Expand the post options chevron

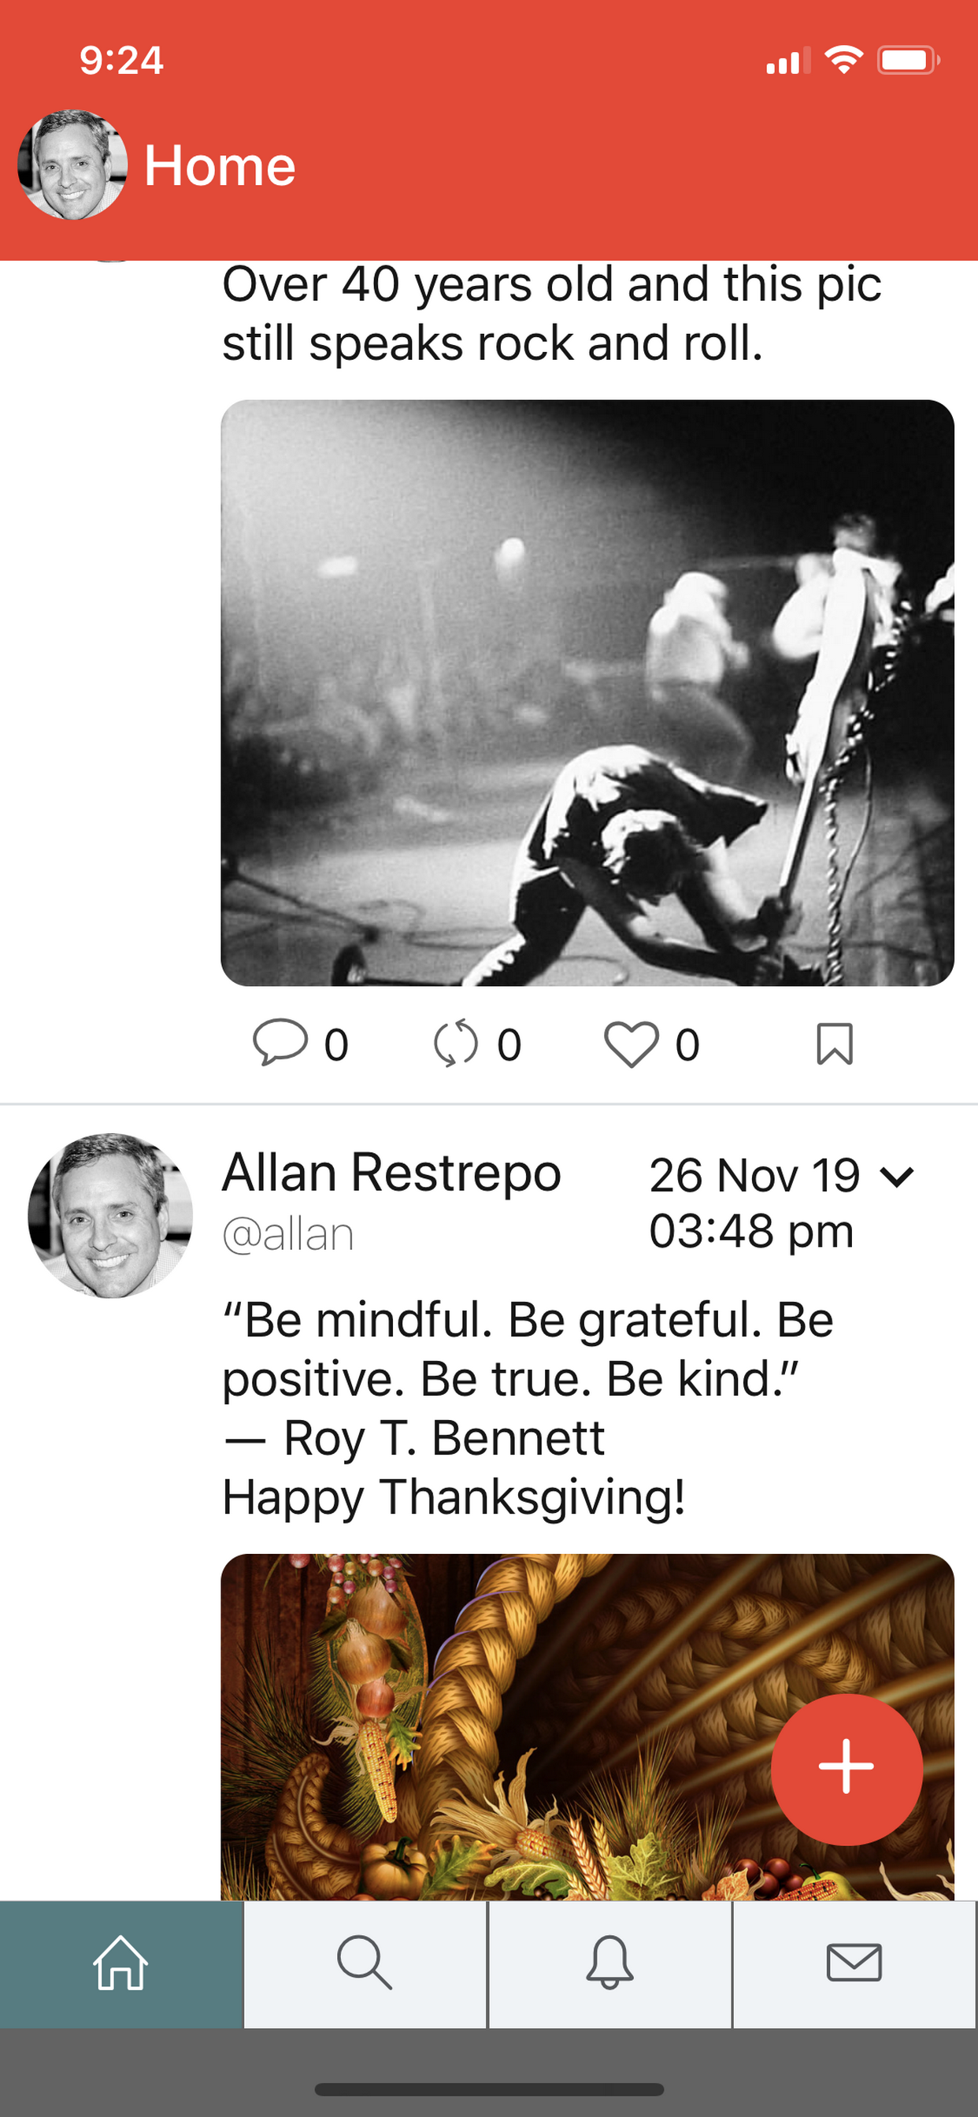coord(897,1177)
